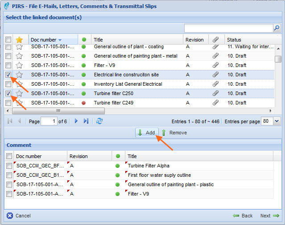Click the Status column header
The height and width of the screenshot is (225, 285).
point(252,39)
